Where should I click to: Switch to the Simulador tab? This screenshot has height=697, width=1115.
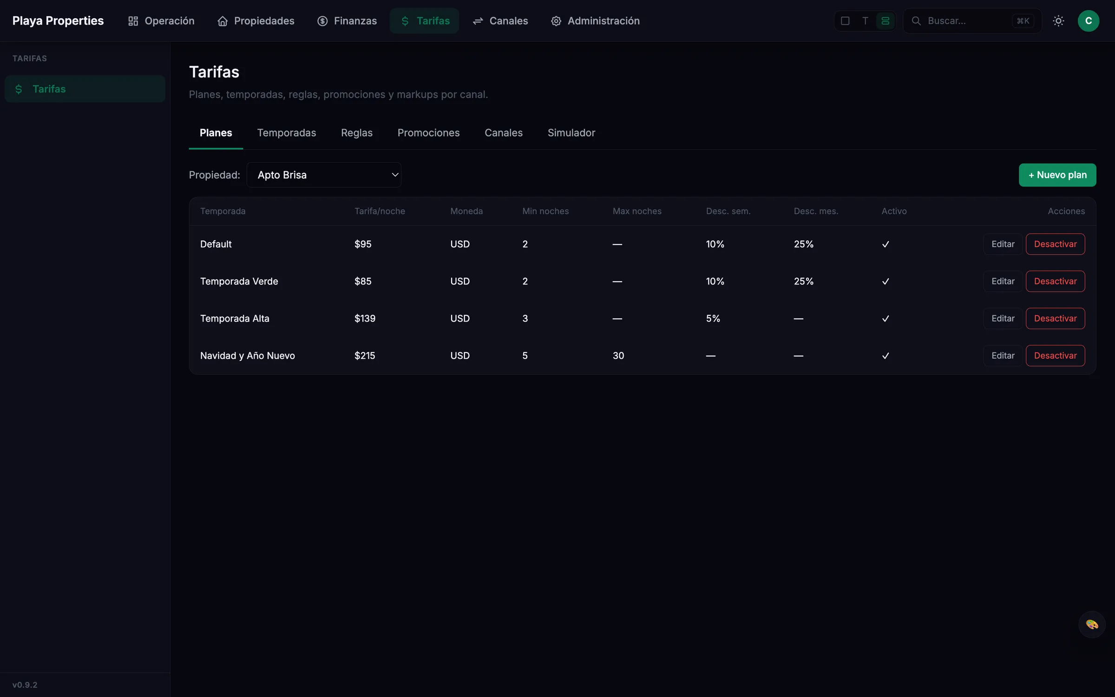coord(571,133)
